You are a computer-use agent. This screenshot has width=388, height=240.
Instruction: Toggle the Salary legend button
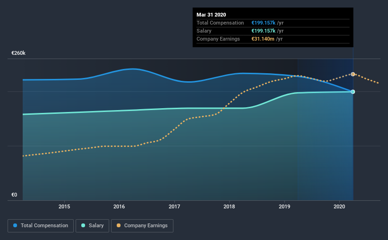coord(92,226)
